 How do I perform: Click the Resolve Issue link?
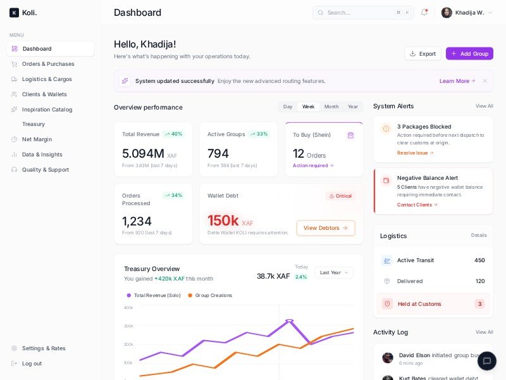[415, 153]
